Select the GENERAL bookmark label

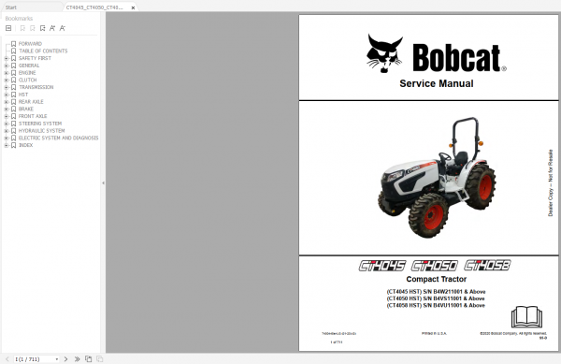[x=29, y=66]
